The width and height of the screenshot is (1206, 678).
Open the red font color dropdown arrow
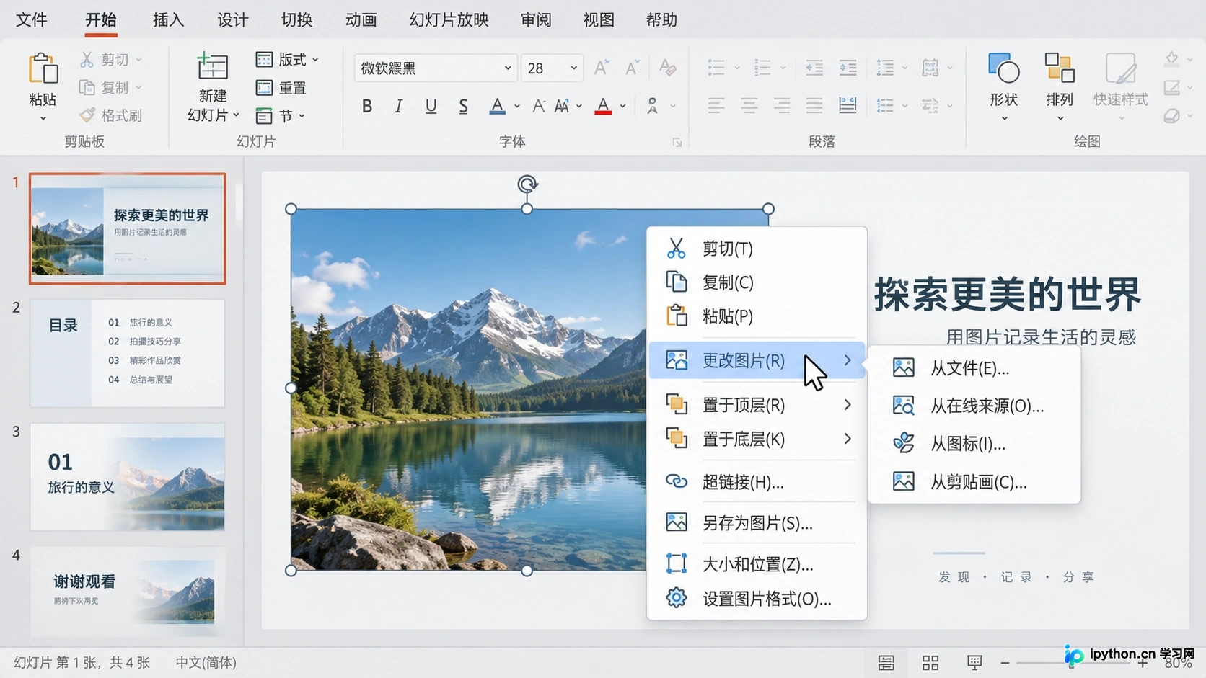pos(622,107)
